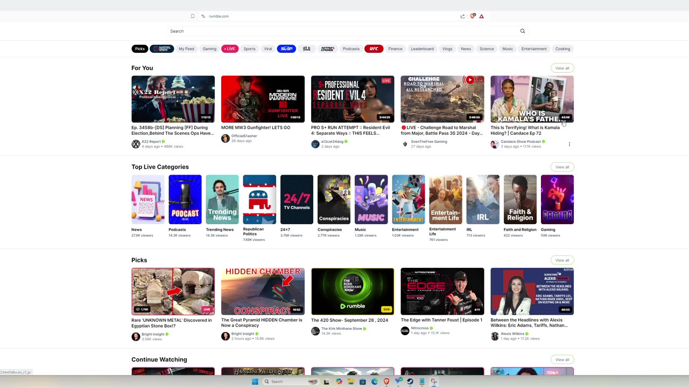689x388 pixels.
Task: Open Microsoft Store from the taskbar
Action: pyautogui.click(x=362, y=382)
